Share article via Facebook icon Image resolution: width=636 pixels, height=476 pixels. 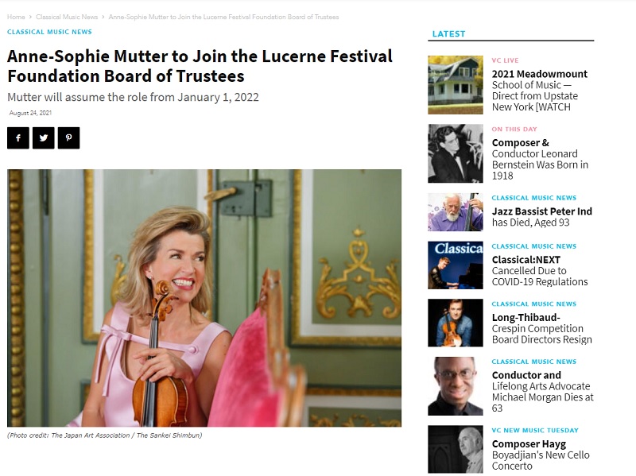click(x=17, y=137)
